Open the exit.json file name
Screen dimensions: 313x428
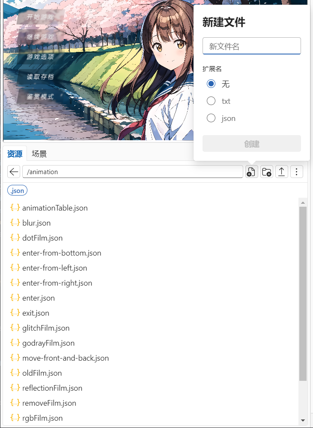[x=36, y=313]
